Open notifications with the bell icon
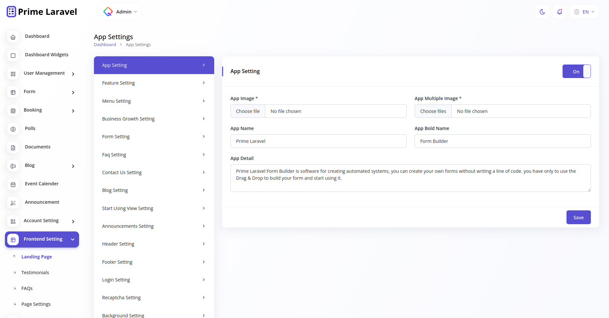This screenshot has height=318, width=609. pyautogui.click(x=559, y=12)
